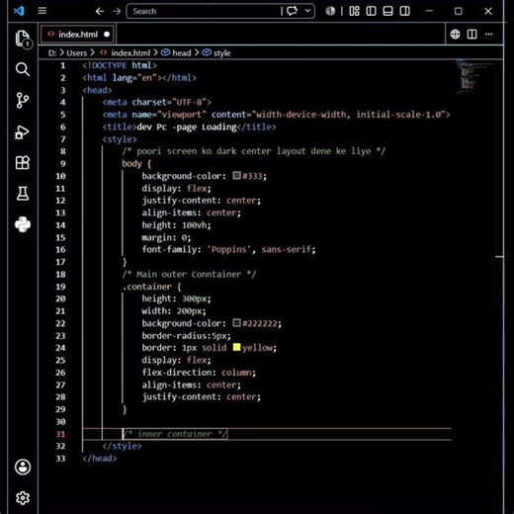The width and height of the screenshot is (514, 514).
Task: Open Customize Layout icon
Action: [x=354, y=11]
